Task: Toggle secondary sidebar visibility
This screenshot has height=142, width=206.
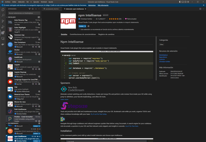Action: point(185,2)
